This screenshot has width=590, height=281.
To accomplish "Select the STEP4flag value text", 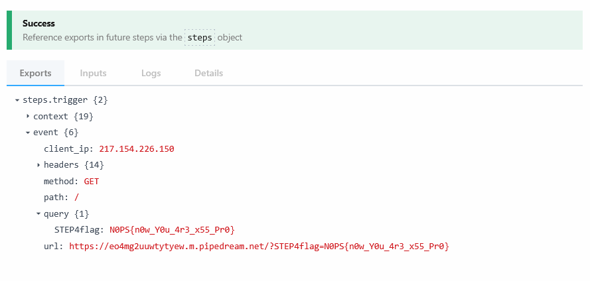I will pos(173,230).
